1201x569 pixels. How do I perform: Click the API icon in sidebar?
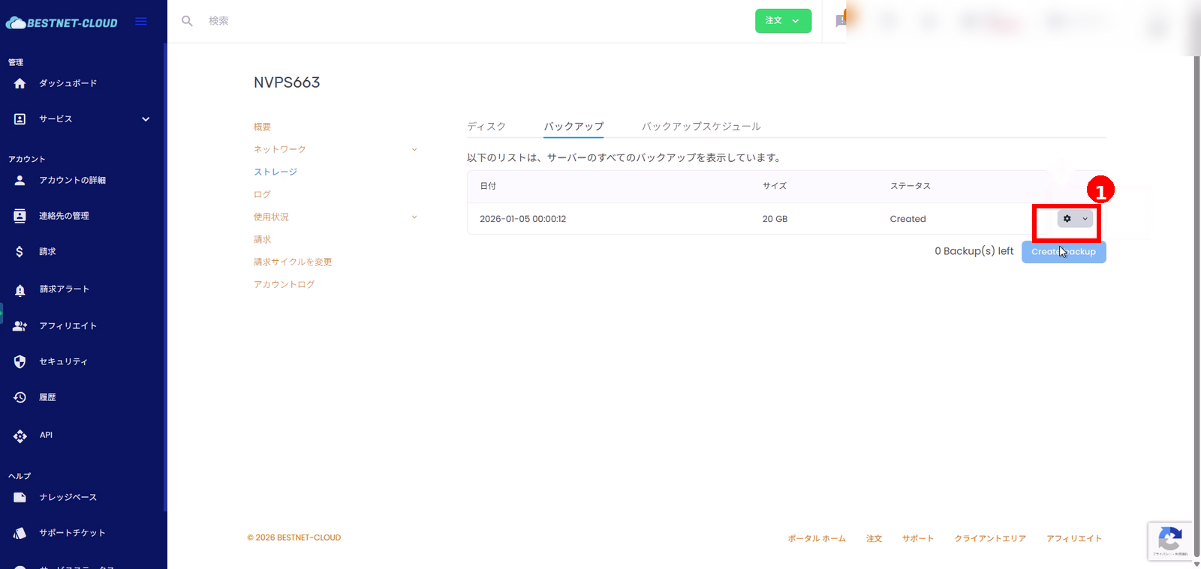pyautogui.click(x=20, y=436)
